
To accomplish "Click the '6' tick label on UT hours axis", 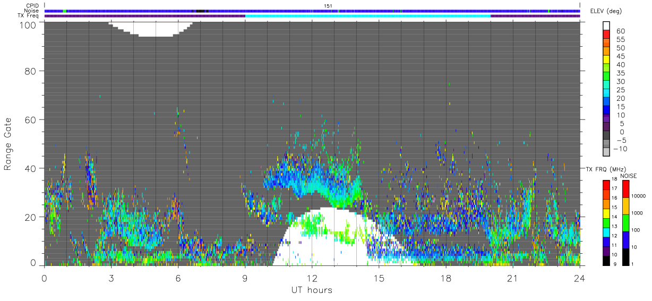I will pyautogui.click(x=178, y=278).
